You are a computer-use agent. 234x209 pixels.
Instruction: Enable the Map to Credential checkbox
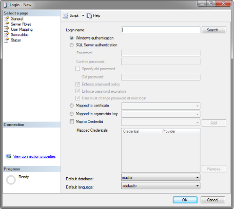pyautogui.click(x=72, y=121)
